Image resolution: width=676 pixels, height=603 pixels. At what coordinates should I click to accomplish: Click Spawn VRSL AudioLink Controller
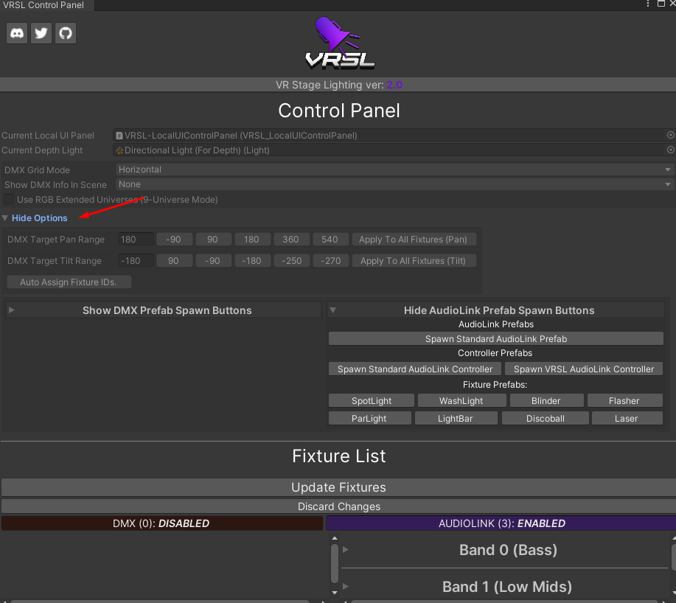point(584,369)
